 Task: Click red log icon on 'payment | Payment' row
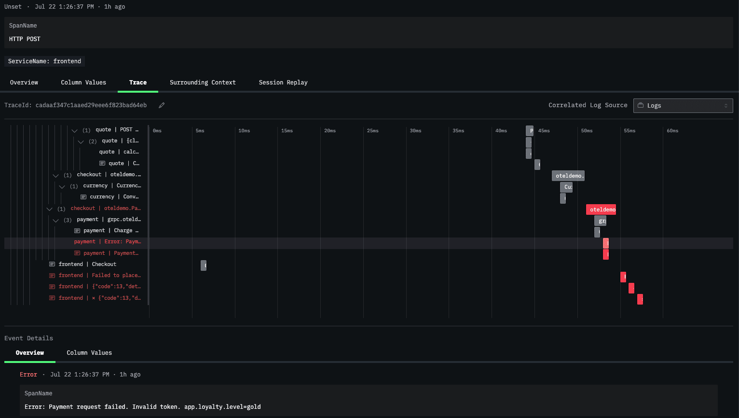coord(77,253)
